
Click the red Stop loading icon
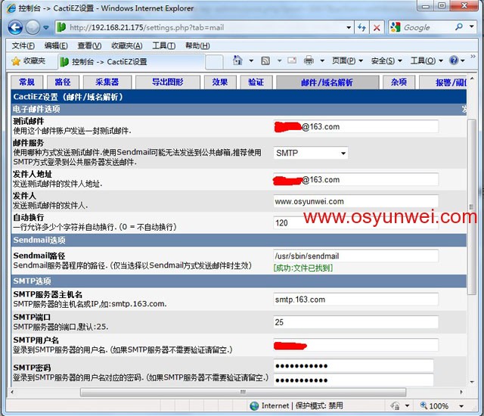377,28
